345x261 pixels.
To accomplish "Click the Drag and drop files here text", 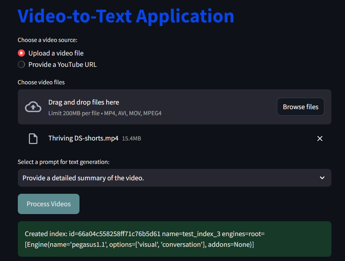I will point(84,102).
